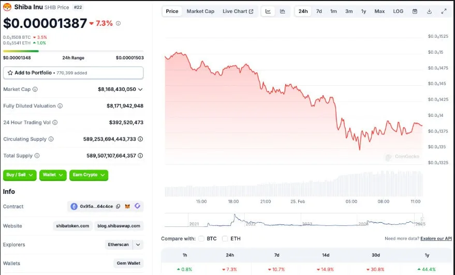
Task: Switch to the Market Cap tab
Action: (x=200, y=11)
